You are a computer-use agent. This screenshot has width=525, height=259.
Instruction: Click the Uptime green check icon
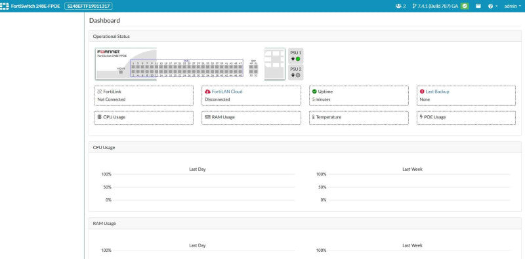click(x=314, y=91)
